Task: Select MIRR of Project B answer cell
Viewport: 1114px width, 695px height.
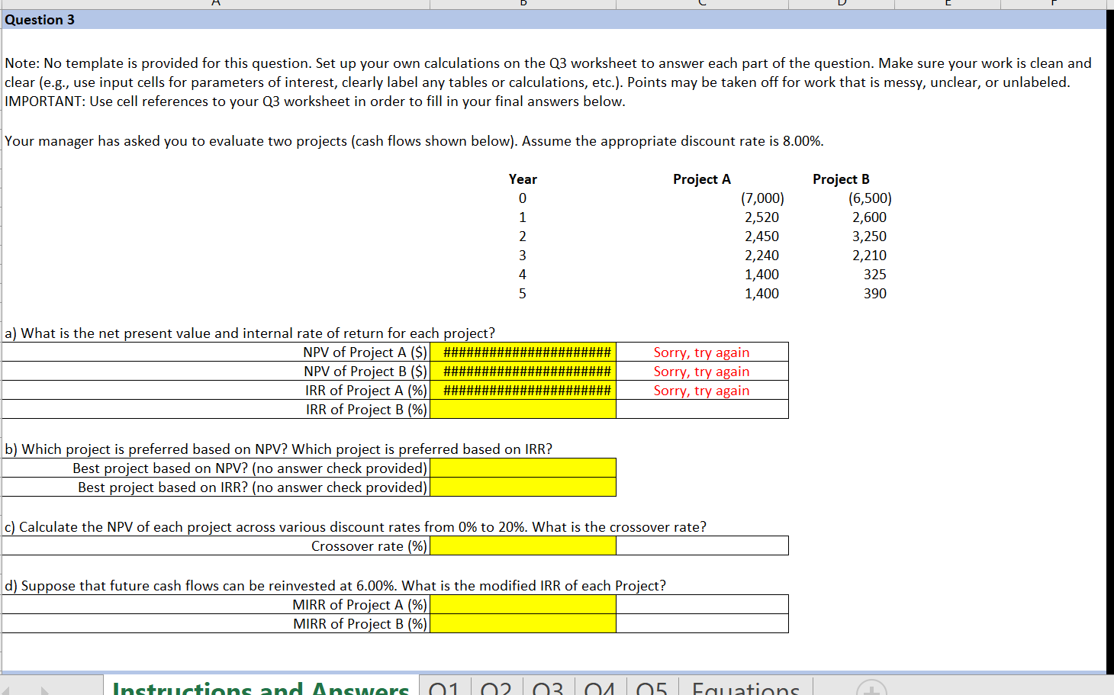Action: coord(523,624)
